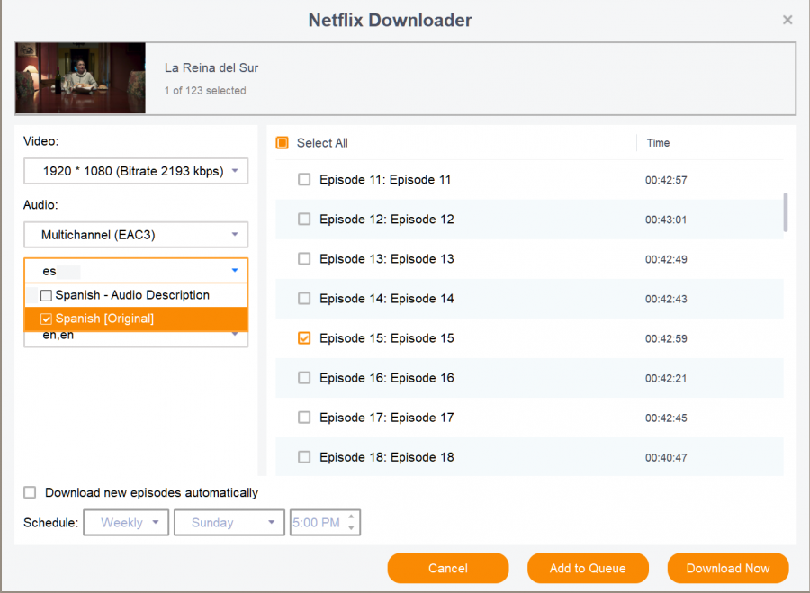Check the Episode 11 checkbox
This screenshot has width=810, height=593.
pyautogui.click(x=304, y=180)
